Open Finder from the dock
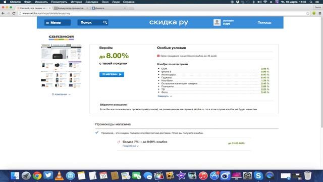Image resolution: width=323 pixels, height=182 pixels. tap(15, 176)
